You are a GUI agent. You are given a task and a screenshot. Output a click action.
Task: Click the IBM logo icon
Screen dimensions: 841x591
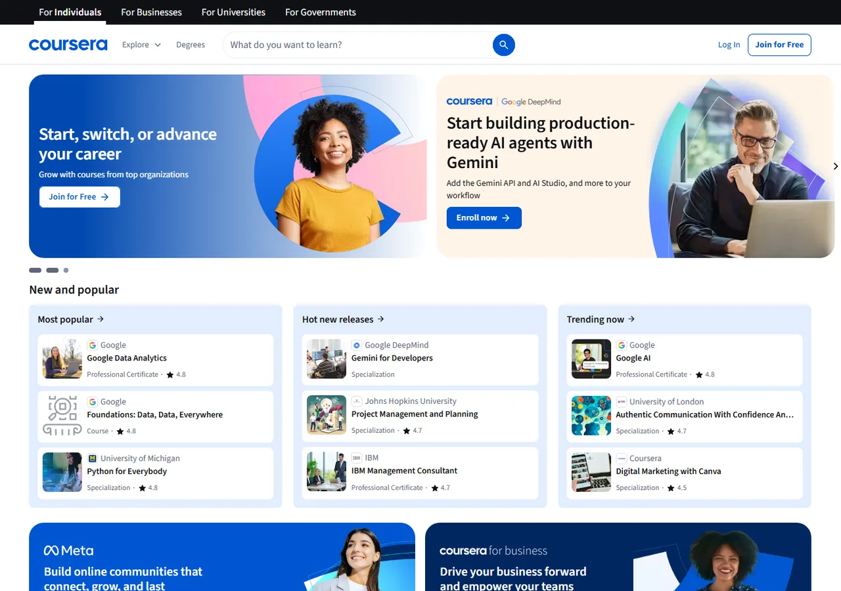(x=357, y=457)
